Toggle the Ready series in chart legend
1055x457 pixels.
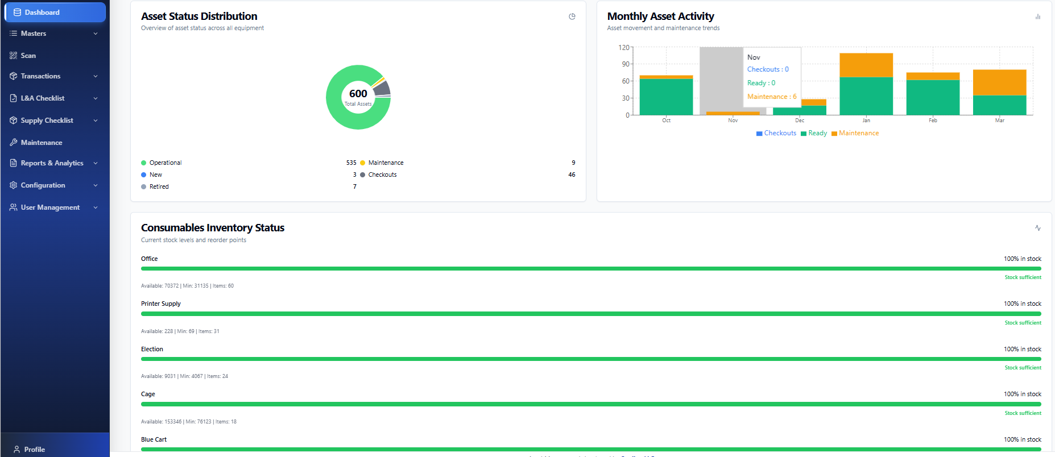pos(814,133)
